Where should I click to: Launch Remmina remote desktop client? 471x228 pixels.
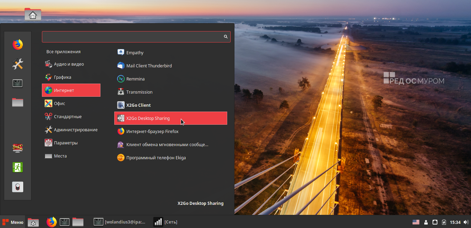pos(135,79)
